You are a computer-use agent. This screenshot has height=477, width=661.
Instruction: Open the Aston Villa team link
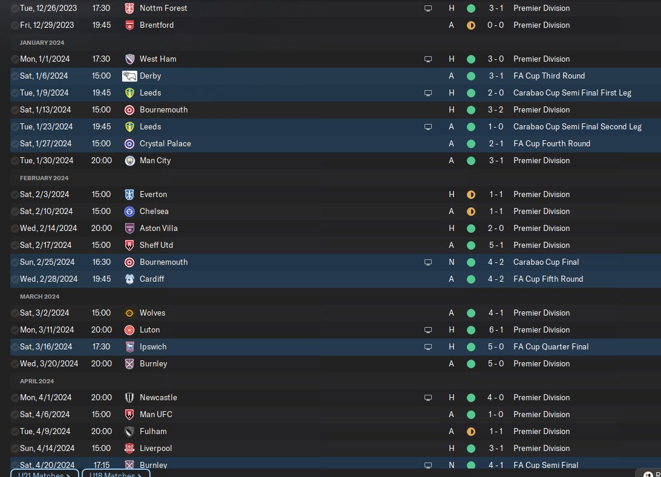(158, 228)
